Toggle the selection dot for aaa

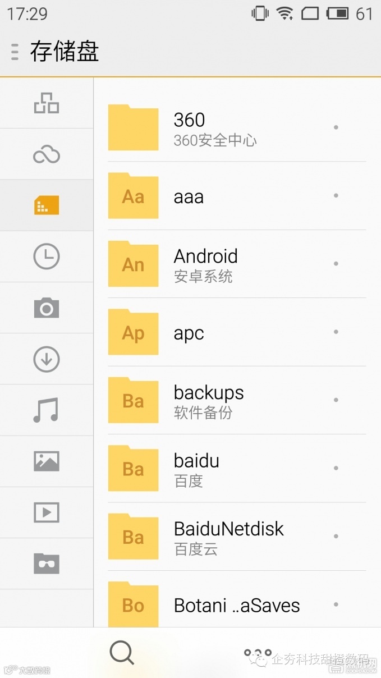(336, 195)
